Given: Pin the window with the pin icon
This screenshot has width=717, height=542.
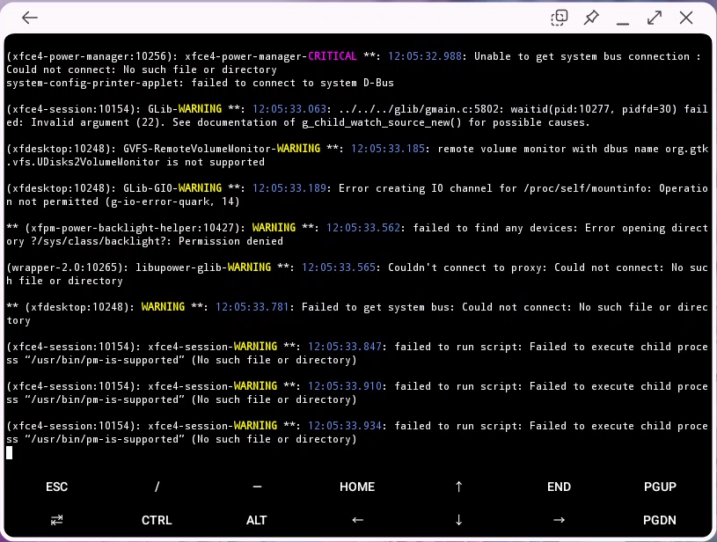Looking at the screenshot, I should point(591,18).
